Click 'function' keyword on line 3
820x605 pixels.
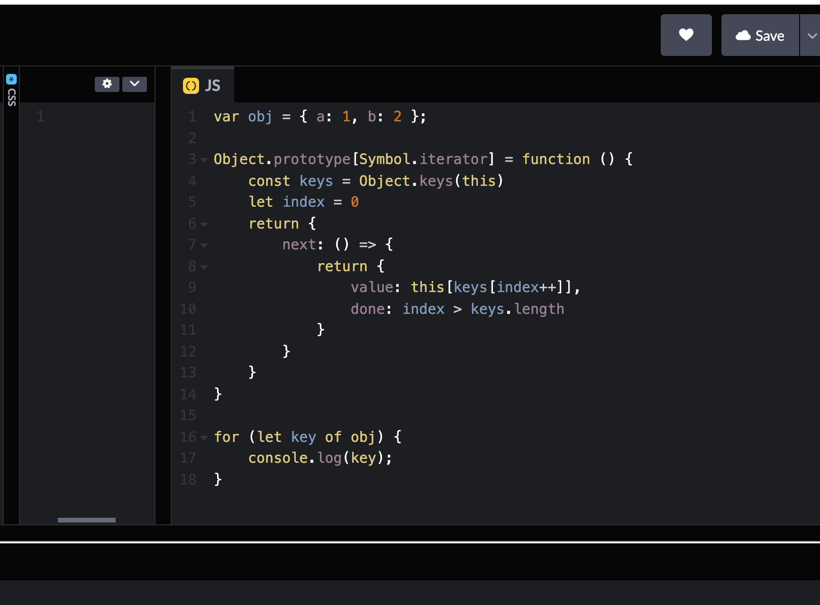click(x=556, y=159)
